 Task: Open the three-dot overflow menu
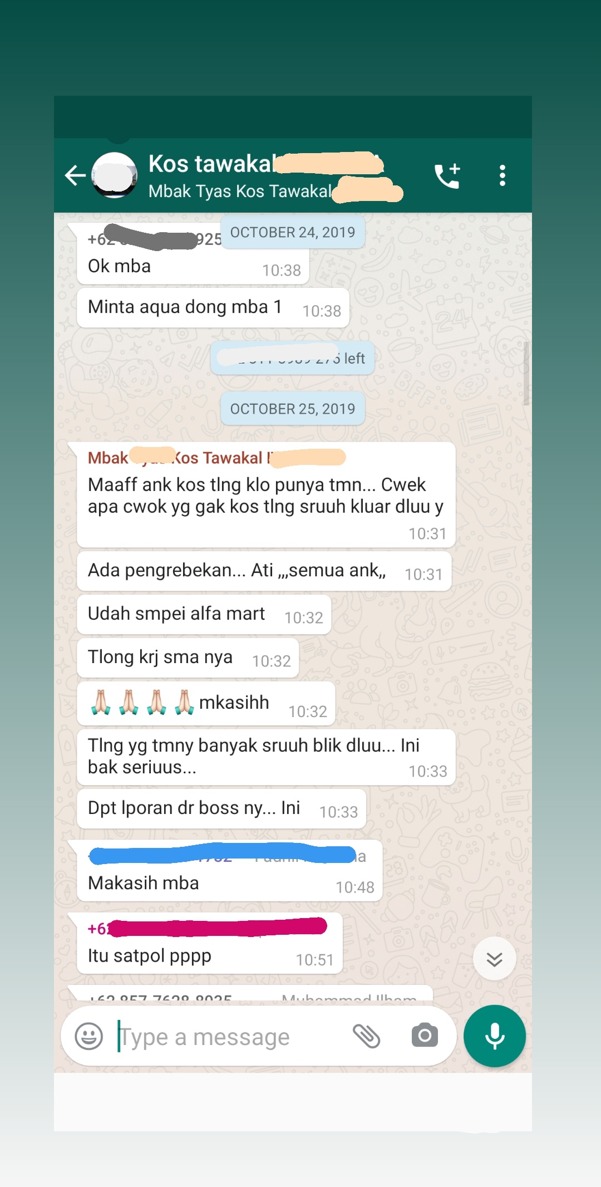click(x=503, y=176)
